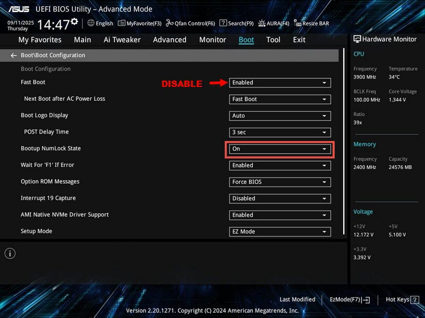Screen dimensions: 425x318
Task: Select the Fast Boot setting label
Action: coord(33,82)
